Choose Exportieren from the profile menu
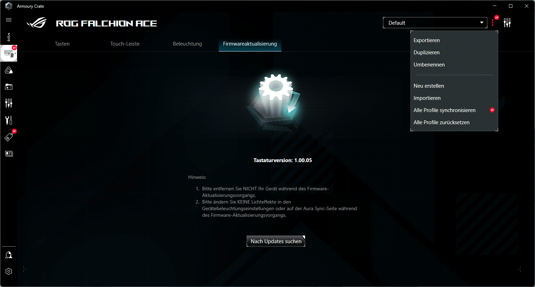The width and height of the screenshot is (535, 287). (x=426, y=40)
